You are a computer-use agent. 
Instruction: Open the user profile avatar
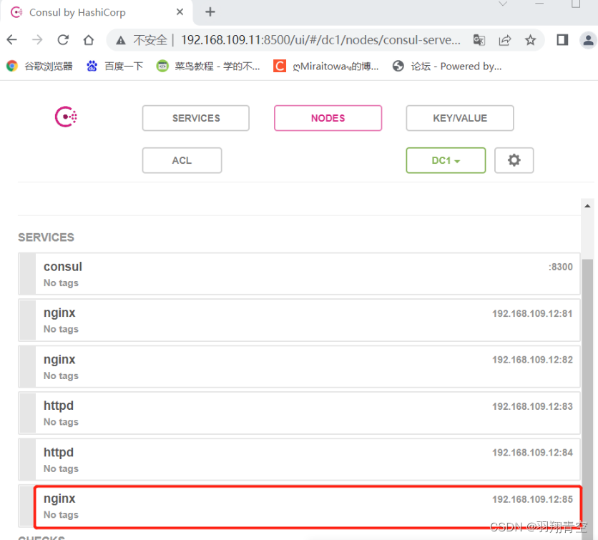[589, 39]
